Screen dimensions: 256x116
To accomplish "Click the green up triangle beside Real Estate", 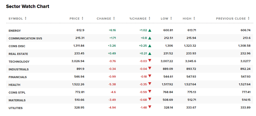I will pos(150,54).
